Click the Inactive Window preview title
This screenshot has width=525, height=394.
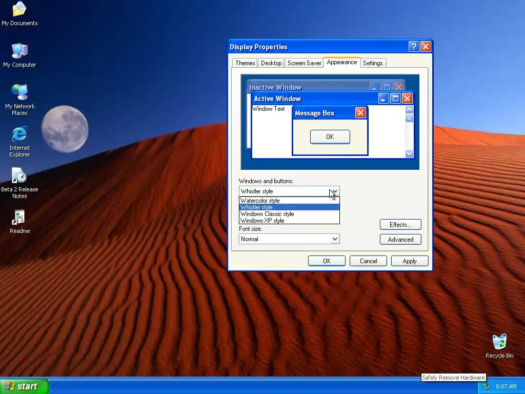(275, 87)
